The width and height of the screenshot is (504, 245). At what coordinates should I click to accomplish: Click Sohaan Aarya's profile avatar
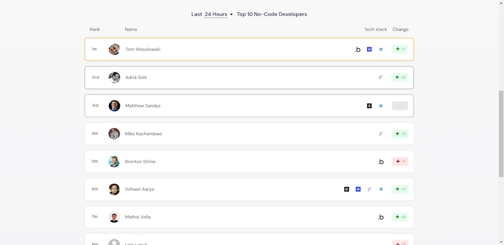click(x=114, y=189)
